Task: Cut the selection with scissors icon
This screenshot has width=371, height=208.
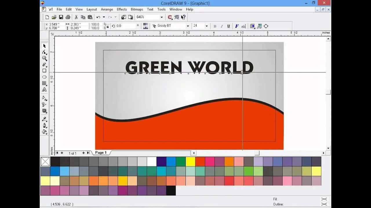Action: [x=76, y=17]
